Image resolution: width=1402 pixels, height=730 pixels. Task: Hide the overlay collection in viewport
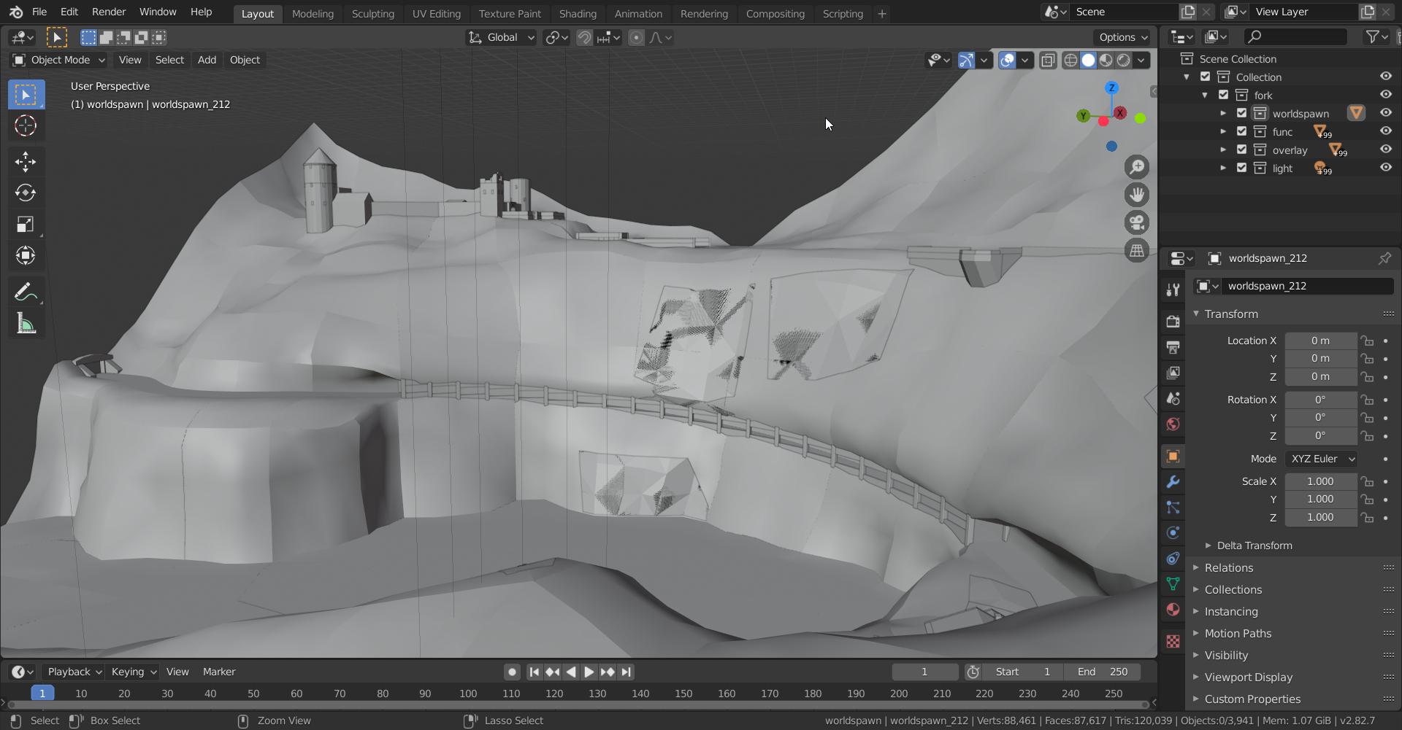1385,150
